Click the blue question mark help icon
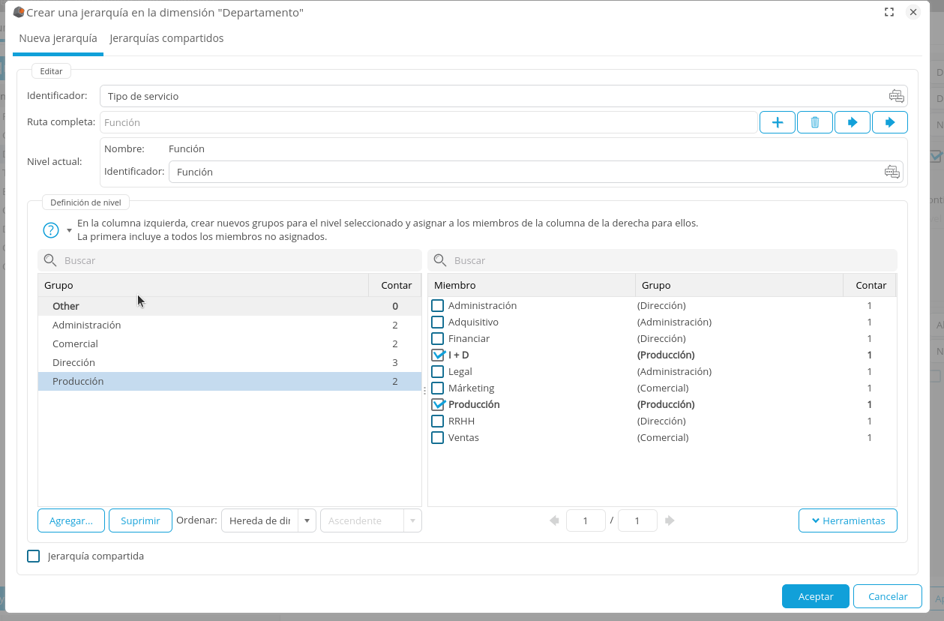Viewport: 944px width, 621px height. pos(51,229)
